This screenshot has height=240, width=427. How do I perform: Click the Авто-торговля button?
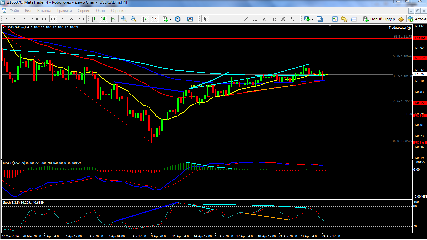click(417, 19)
